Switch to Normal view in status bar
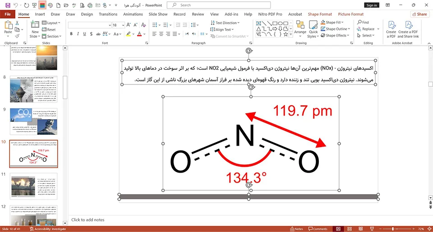Screen dimensions: 433x232 (338, 229)
